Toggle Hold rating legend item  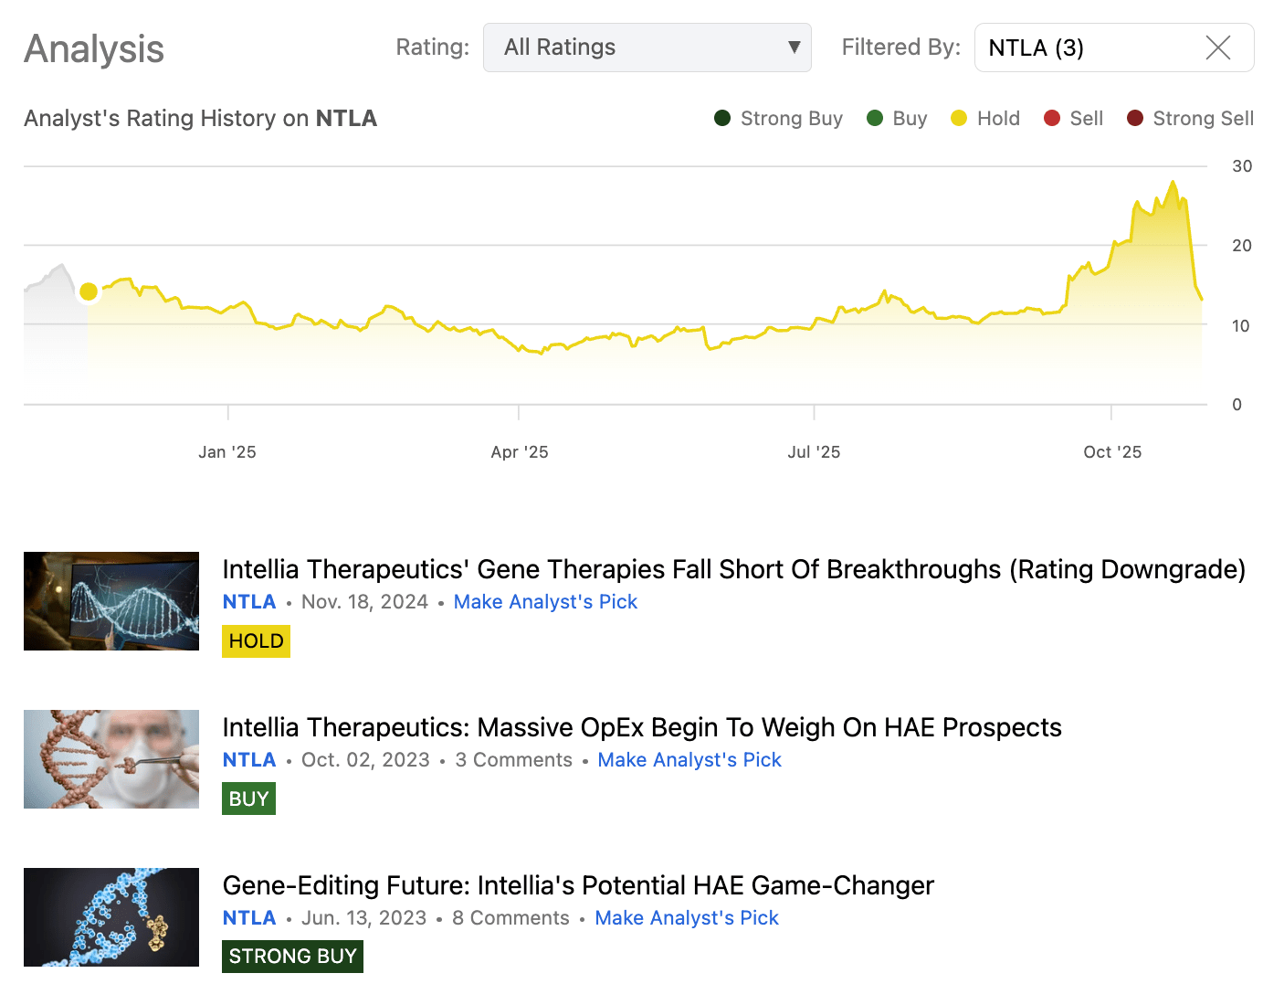tap(984, 118)
